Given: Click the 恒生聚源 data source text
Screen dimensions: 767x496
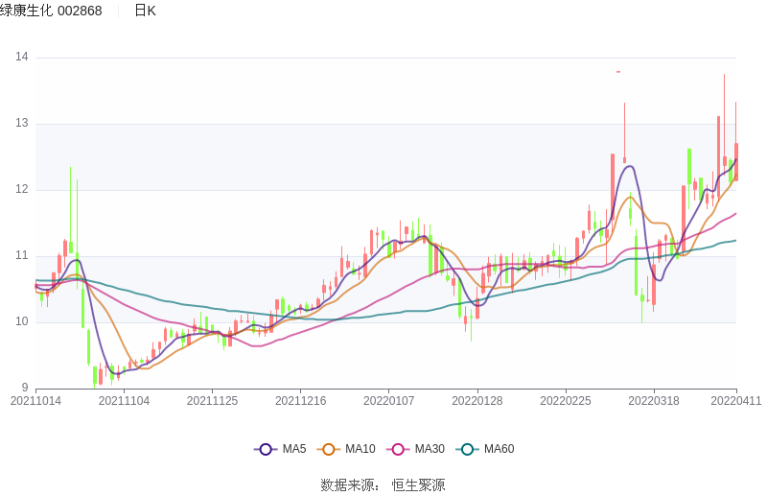Looking at the screenshot, I should [418, 485].
